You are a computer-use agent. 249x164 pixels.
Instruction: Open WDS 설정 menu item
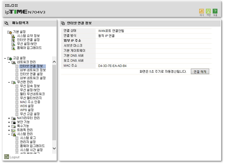[27, 106]
